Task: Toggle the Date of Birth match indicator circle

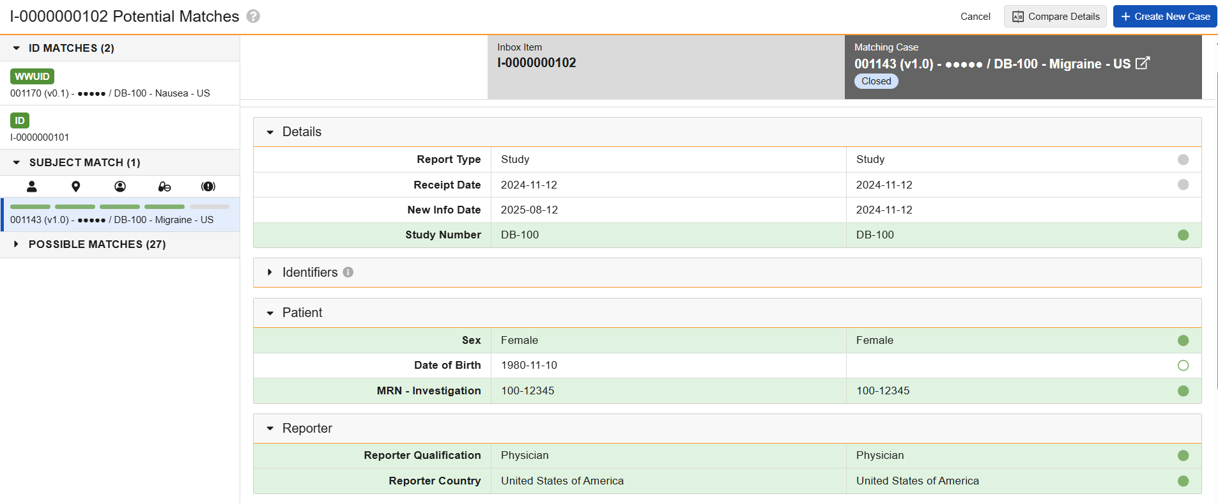Action: [1183, 366]
